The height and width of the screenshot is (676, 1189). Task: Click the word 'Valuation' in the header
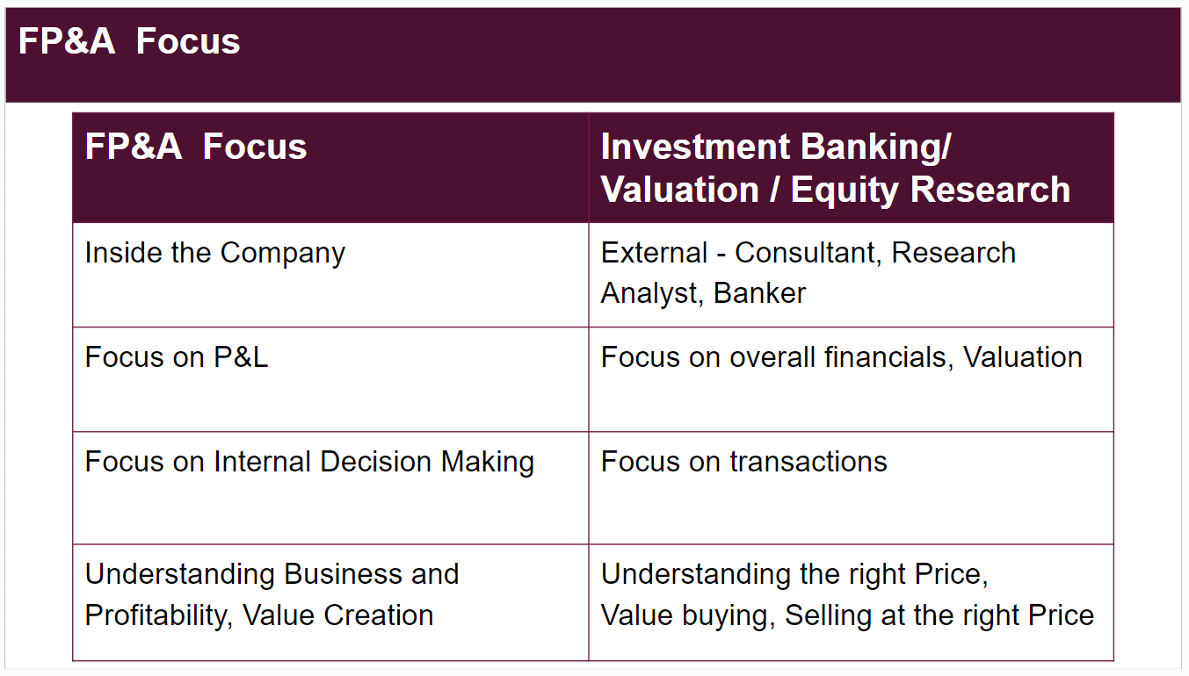click(x=679, y=190)
